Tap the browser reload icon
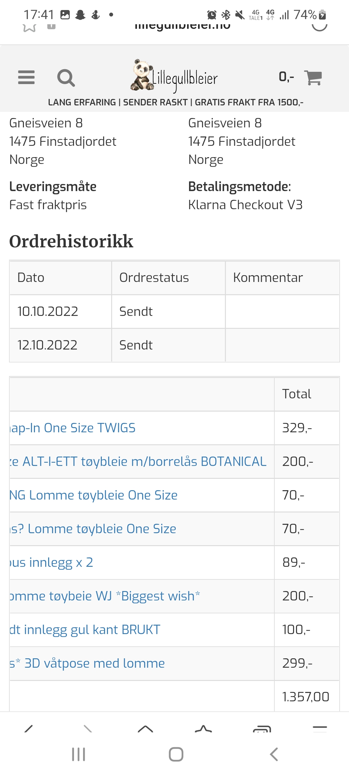 point(320,25)
